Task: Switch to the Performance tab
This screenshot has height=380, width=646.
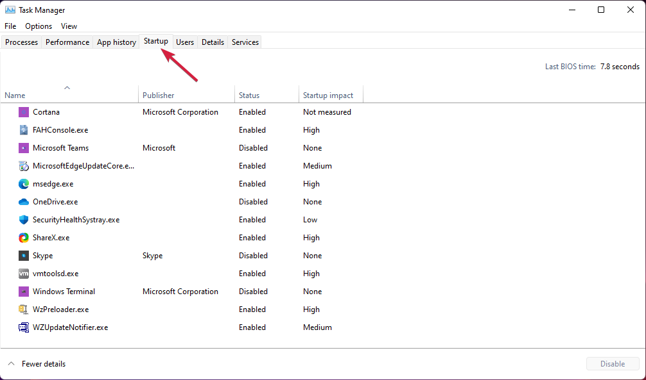Action: point(67,42)
